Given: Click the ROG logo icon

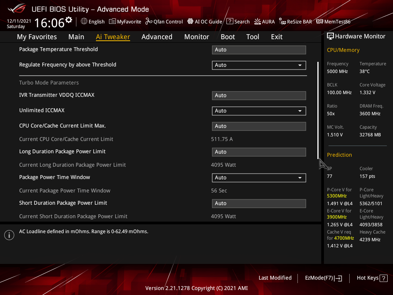Looking at the screenshot, I should [x=17, y=8].
